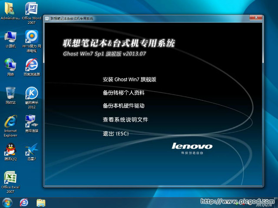This screenshot has width=278, height=208.
Task: Click the installer window title bar icon
Action: click(47, 18)
